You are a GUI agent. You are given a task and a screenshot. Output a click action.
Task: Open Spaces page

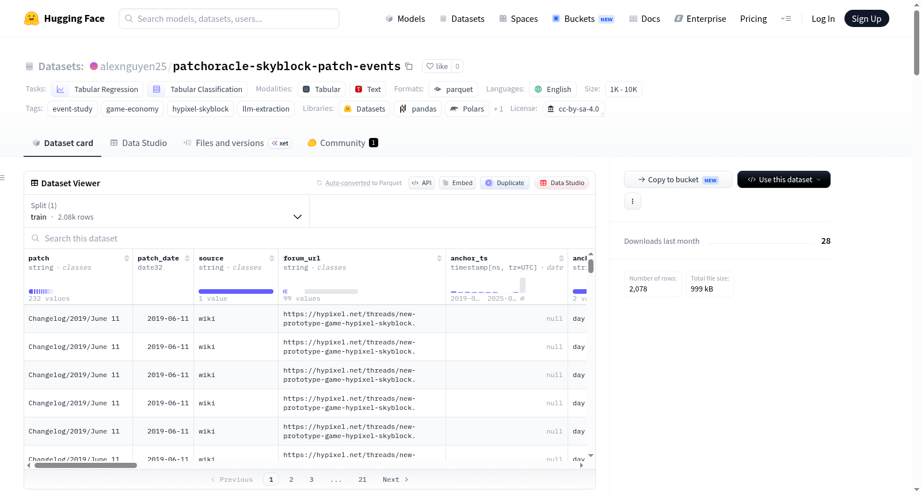(518, 18)
